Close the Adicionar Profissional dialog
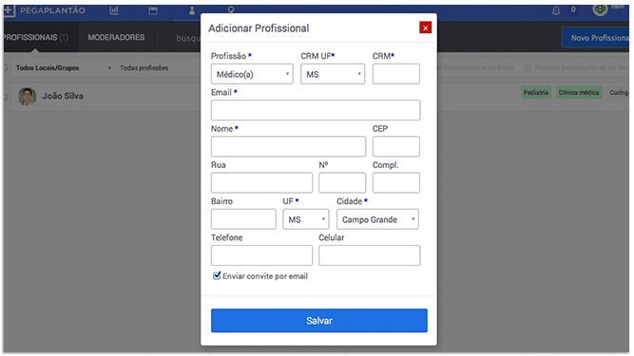The height and width of the screenshot is (356, 634). 425,28
